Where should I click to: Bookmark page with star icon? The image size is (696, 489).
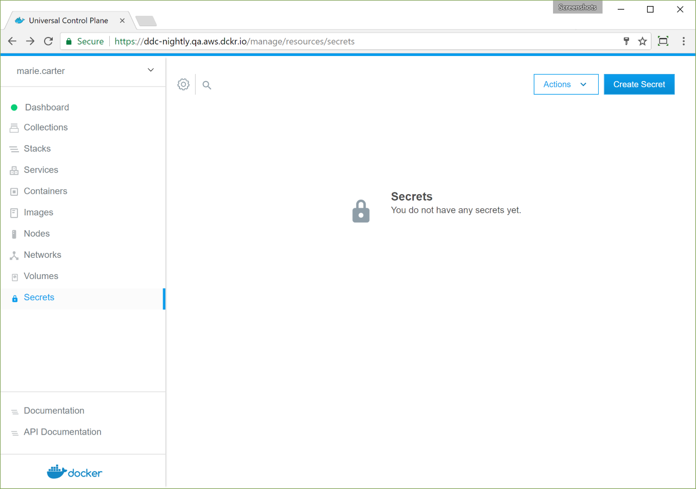642,41
